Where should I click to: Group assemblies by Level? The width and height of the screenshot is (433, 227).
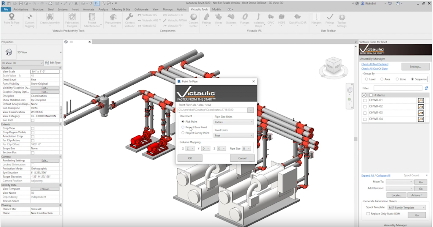pos(367,79)
